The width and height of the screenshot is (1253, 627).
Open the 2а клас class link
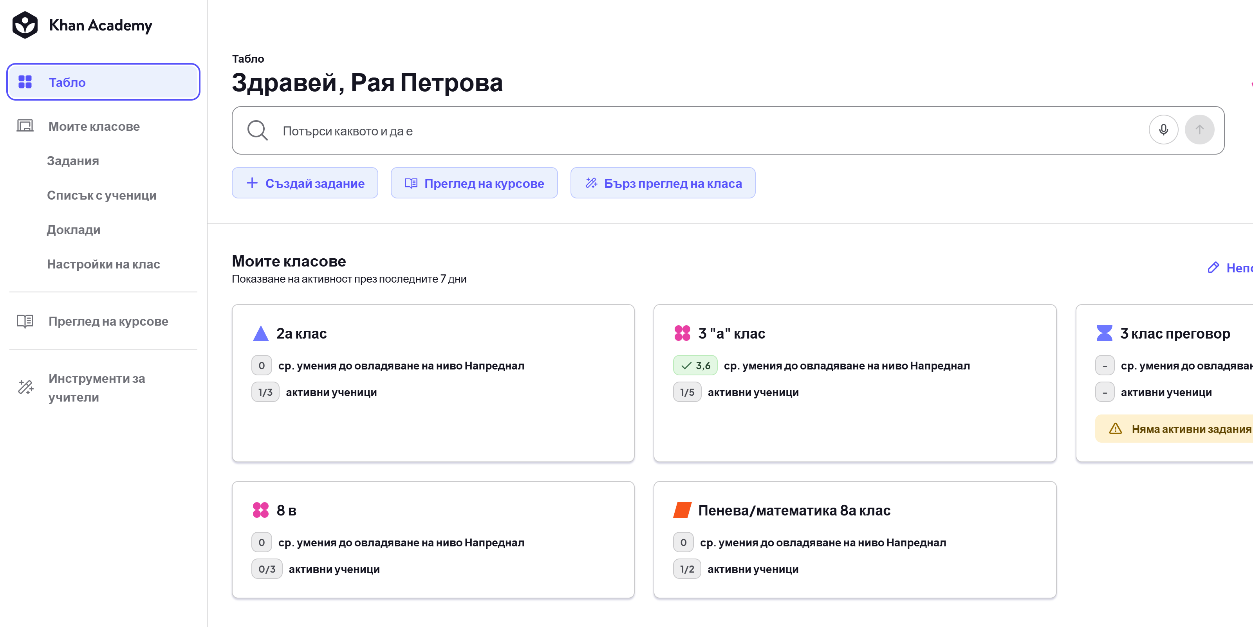[301, 333]
